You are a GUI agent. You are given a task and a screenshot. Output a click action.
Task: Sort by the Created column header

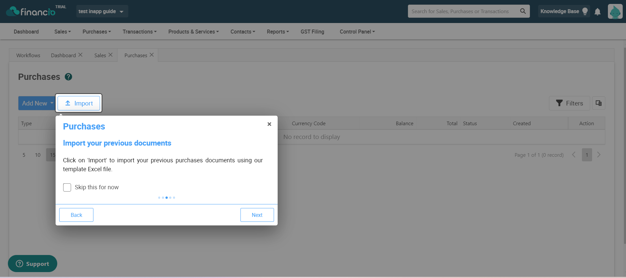click(522, 124)
